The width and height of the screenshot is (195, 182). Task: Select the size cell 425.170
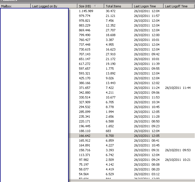coord(84,78)
